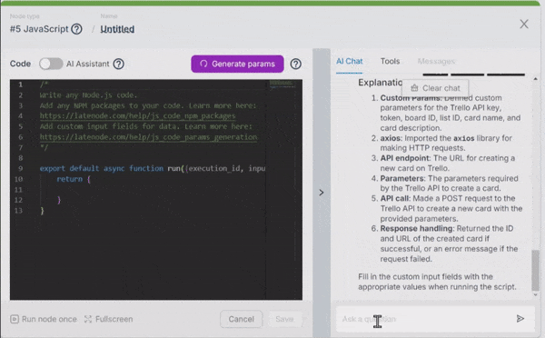Viewport: 545px width, 338px height.
Task: Open the JavaScript node type help icon
Action: pyautogui.click(x=76, y=29)
